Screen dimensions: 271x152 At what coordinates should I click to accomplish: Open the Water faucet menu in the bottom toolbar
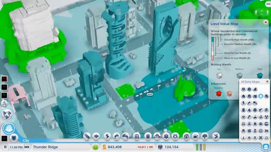coord(116,136)
